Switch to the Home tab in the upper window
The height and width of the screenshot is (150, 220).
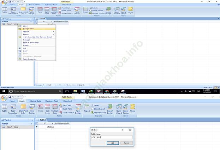click(x=12, y=5)
